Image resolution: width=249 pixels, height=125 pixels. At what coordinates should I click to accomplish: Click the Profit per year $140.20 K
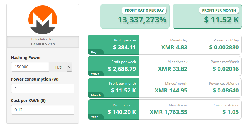point(122,112)
